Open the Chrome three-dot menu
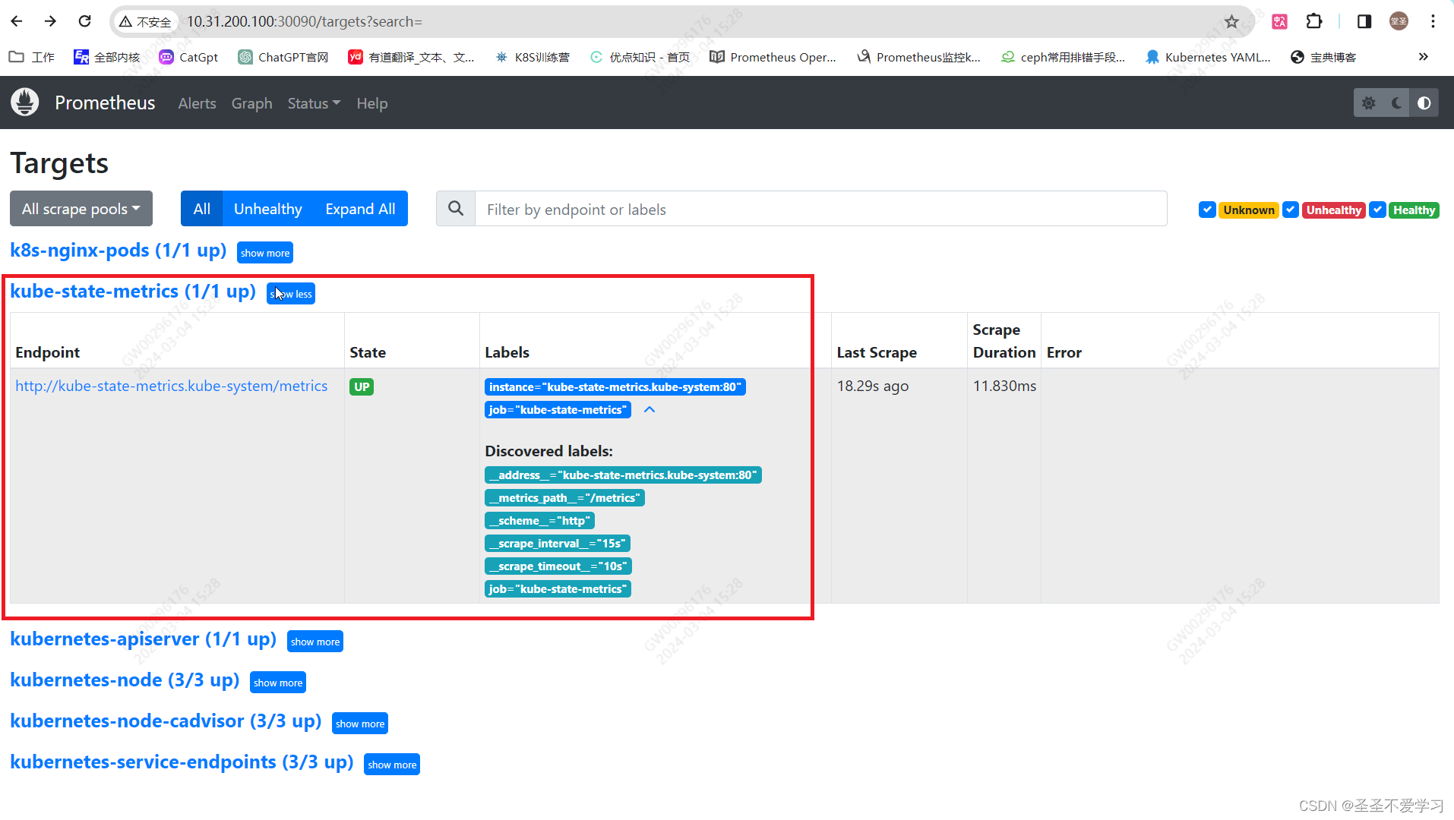The height and width of the screenshot is (820, 1454). [1433, 21]
